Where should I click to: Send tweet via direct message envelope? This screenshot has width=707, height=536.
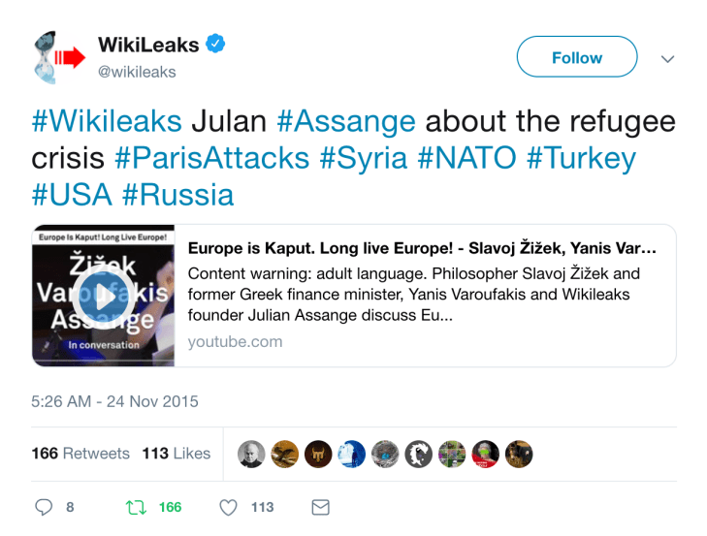point(320,507)
